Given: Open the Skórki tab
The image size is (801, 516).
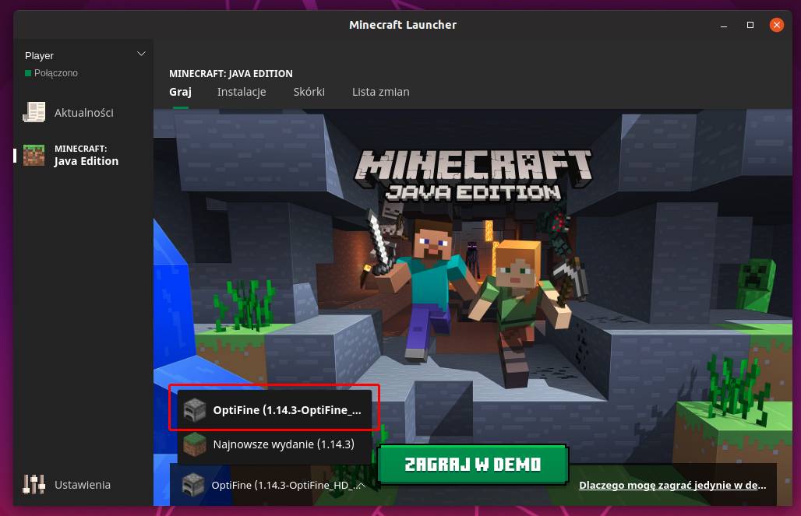Looking at the screenshot, I should (x=309, y=92).
